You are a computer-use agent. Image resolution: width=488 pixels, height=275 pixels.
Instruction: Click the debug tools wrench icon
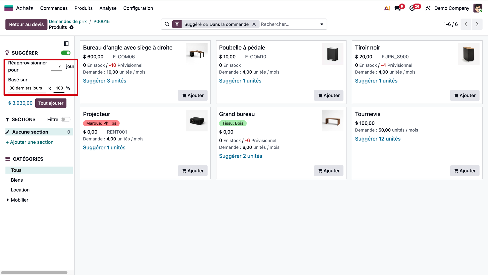[x=428, y=8]
